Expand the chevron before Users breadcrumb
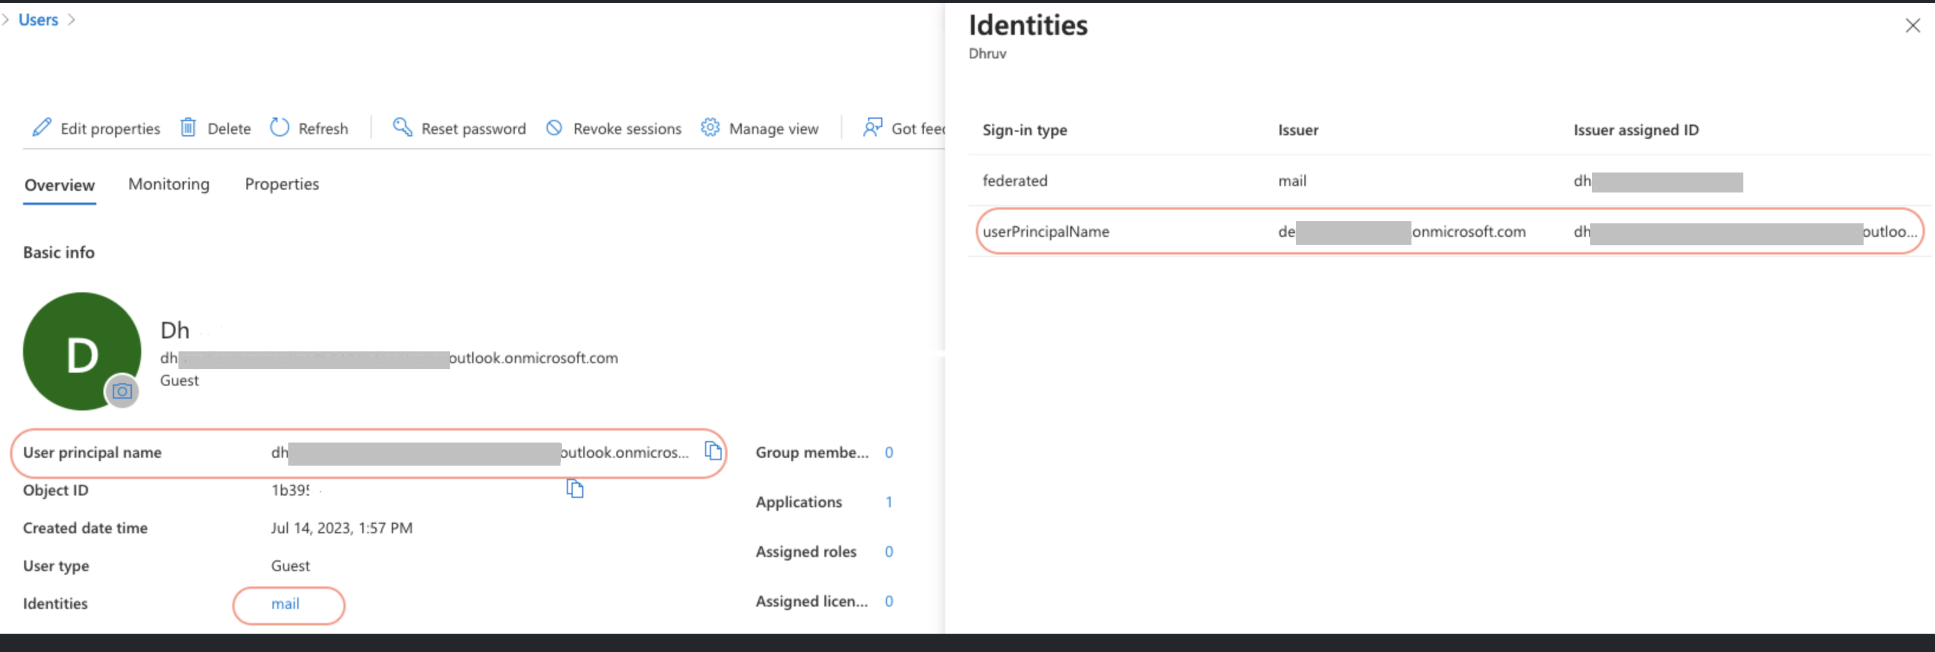1935x652 pixels. coord(5,20)
